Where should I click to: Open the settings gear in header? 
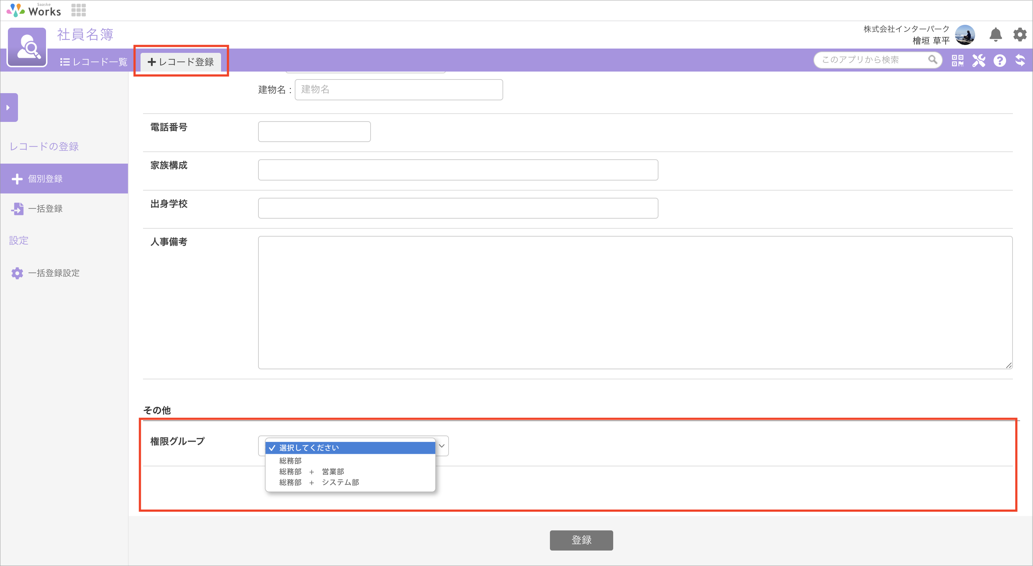(x=1020, y=35)
